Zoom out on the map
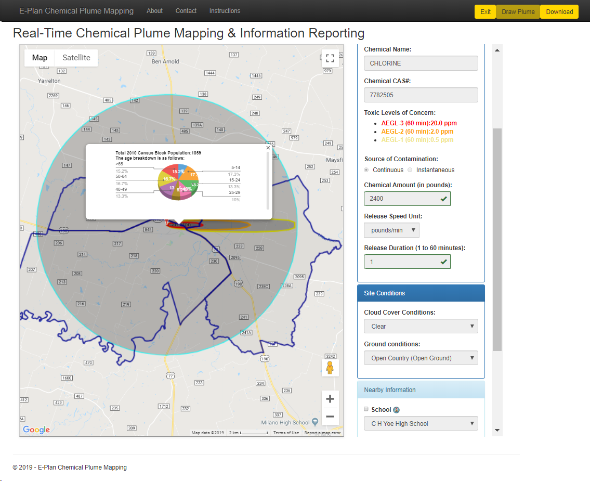This screenshot has height=481, width=590. [x=330, y=417]
